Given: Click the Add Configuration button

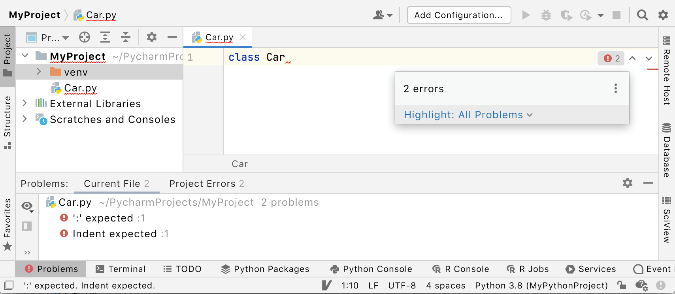Looking at the screenshot, I should [459, 15].
